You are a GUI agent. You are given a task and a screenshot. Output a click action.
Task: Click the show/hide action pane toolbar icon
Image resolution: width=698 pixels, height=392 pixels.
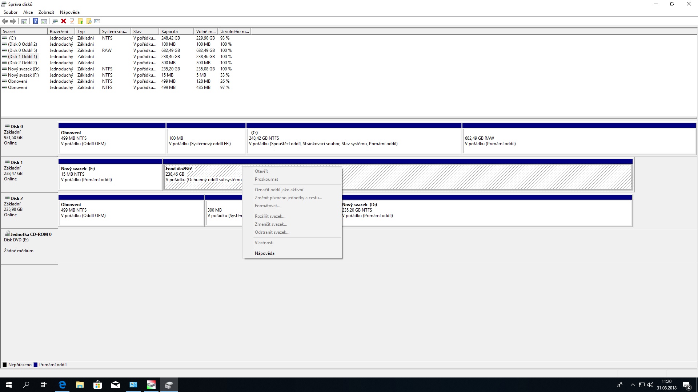point(44,21)
